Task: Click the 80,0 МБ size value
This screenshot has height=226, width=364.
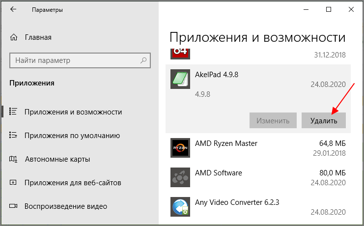Action: 333,173
